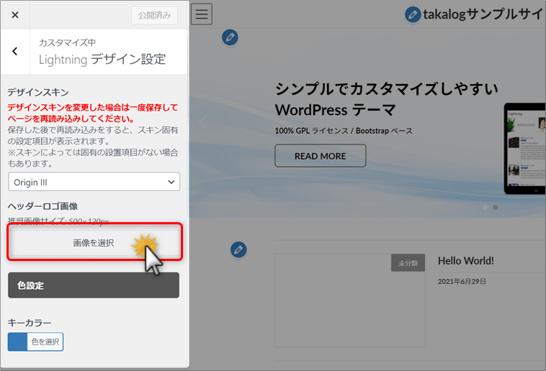Screen dimensions: 546x371
Task: Select the second slider pagination dot
Action: tap(495, 207)
